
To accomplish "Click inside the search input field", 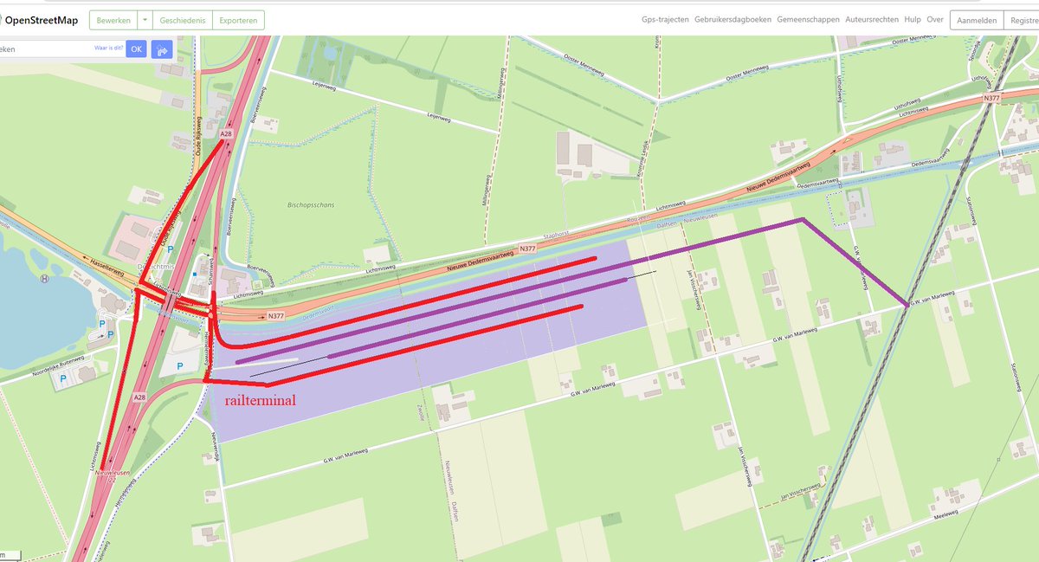I will coord(52,48).
